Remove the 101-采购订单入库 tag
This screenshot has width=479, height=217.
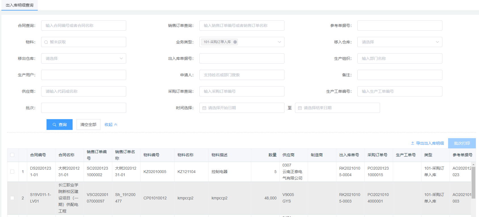[235, 42]
